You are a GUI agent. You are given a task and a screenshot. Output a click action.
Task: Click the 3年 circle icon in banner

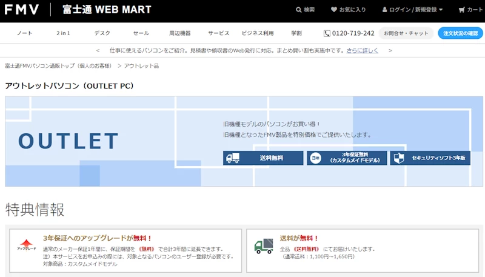pyautogui.click(x=315, y=158)
